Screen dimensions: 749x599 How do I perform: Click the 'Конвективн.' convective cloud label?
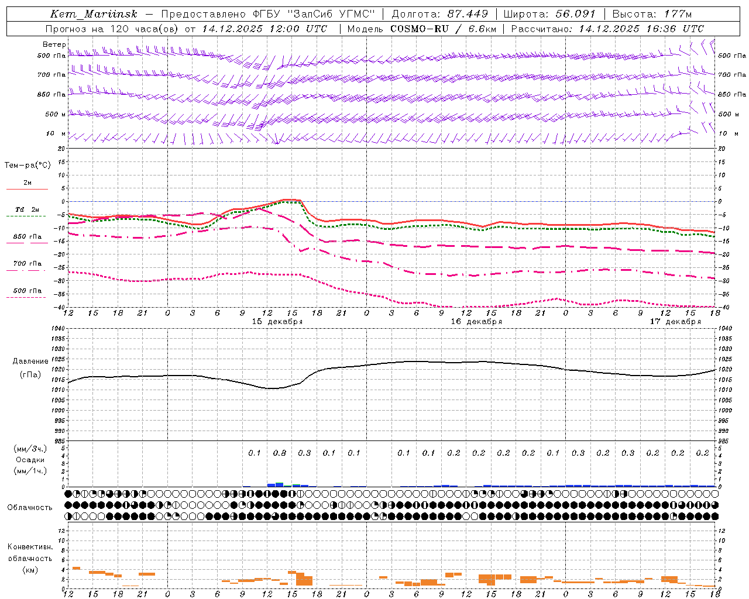30,547
